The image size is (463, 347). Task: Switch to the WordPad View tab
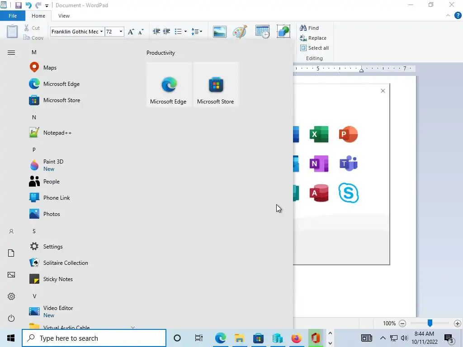[64, 16]
